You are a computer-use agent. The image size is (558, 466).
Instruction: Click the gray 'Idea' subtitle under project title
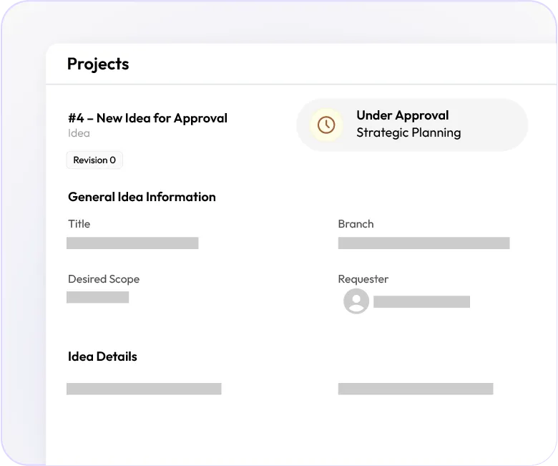[79, 133]
